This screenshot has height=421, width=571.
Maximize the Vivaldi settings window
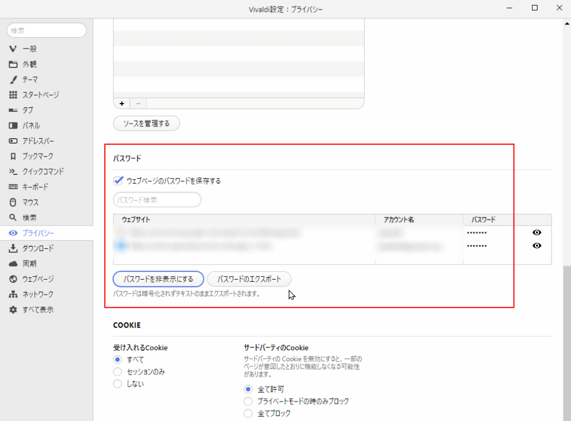[x=535, y=8]
